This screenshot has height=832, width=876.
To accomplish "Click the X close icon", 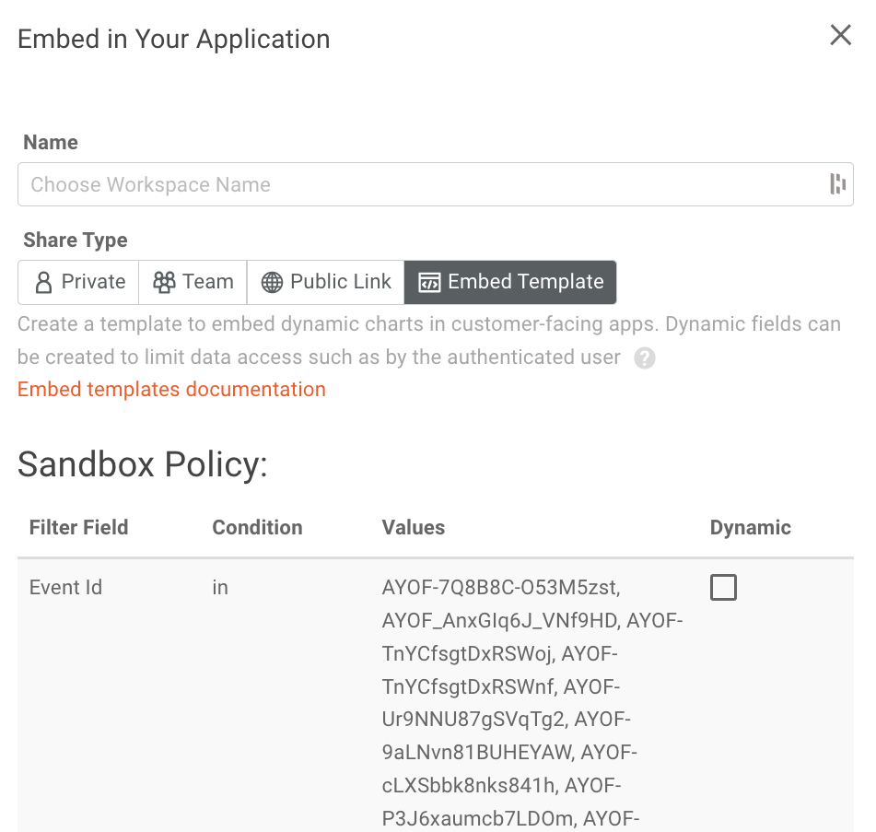I will click(x=840, y=35).
